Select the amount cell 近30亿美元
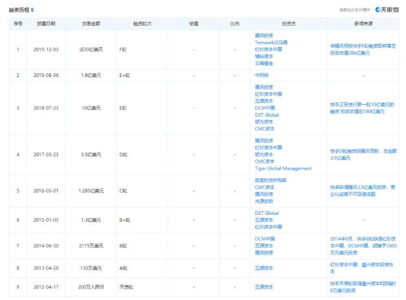406x300 pixels. coord(91,49)
